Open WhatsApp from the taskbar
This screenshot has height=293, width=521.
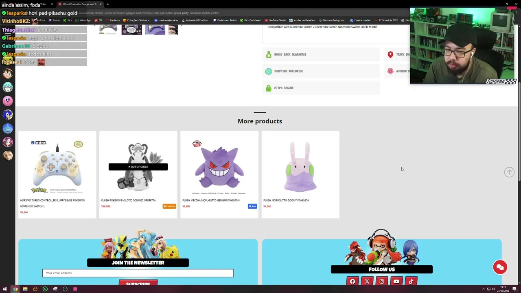tap(45, 289)
